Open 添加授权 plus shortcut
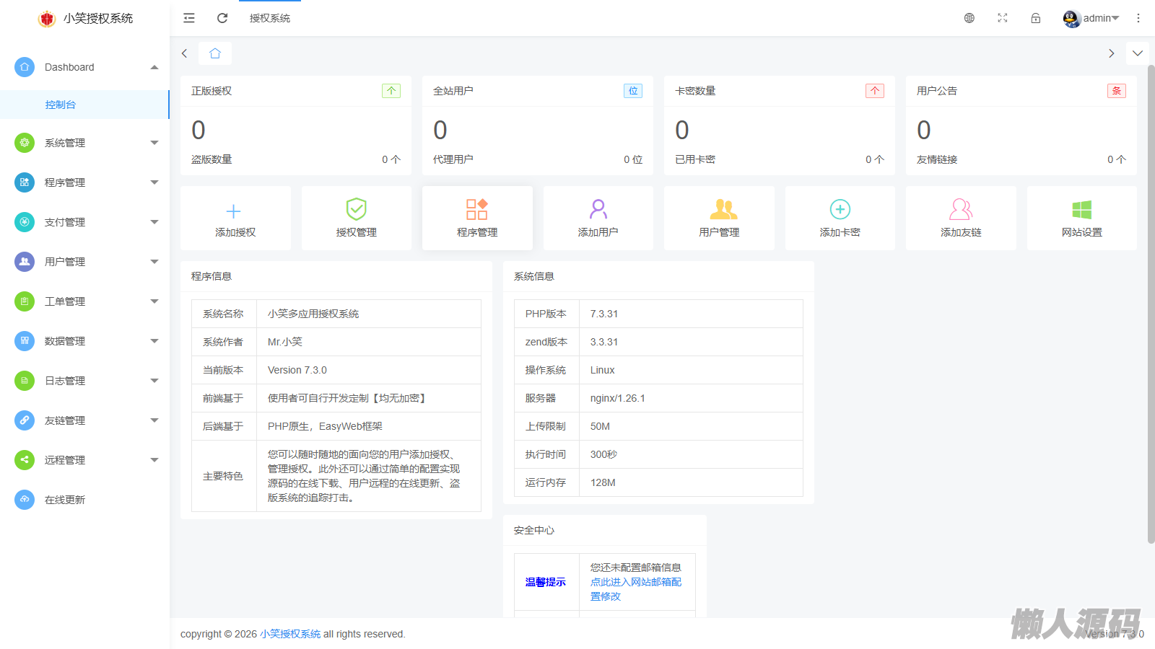Screen dimensions: 1155x649 click(235, 218)
